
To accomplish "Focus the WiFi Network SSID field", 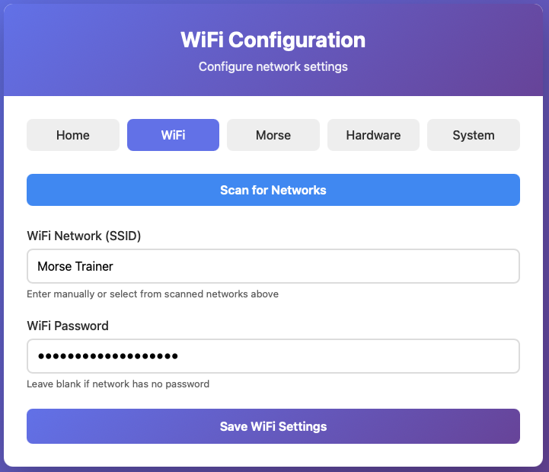I will pos(273,266).
